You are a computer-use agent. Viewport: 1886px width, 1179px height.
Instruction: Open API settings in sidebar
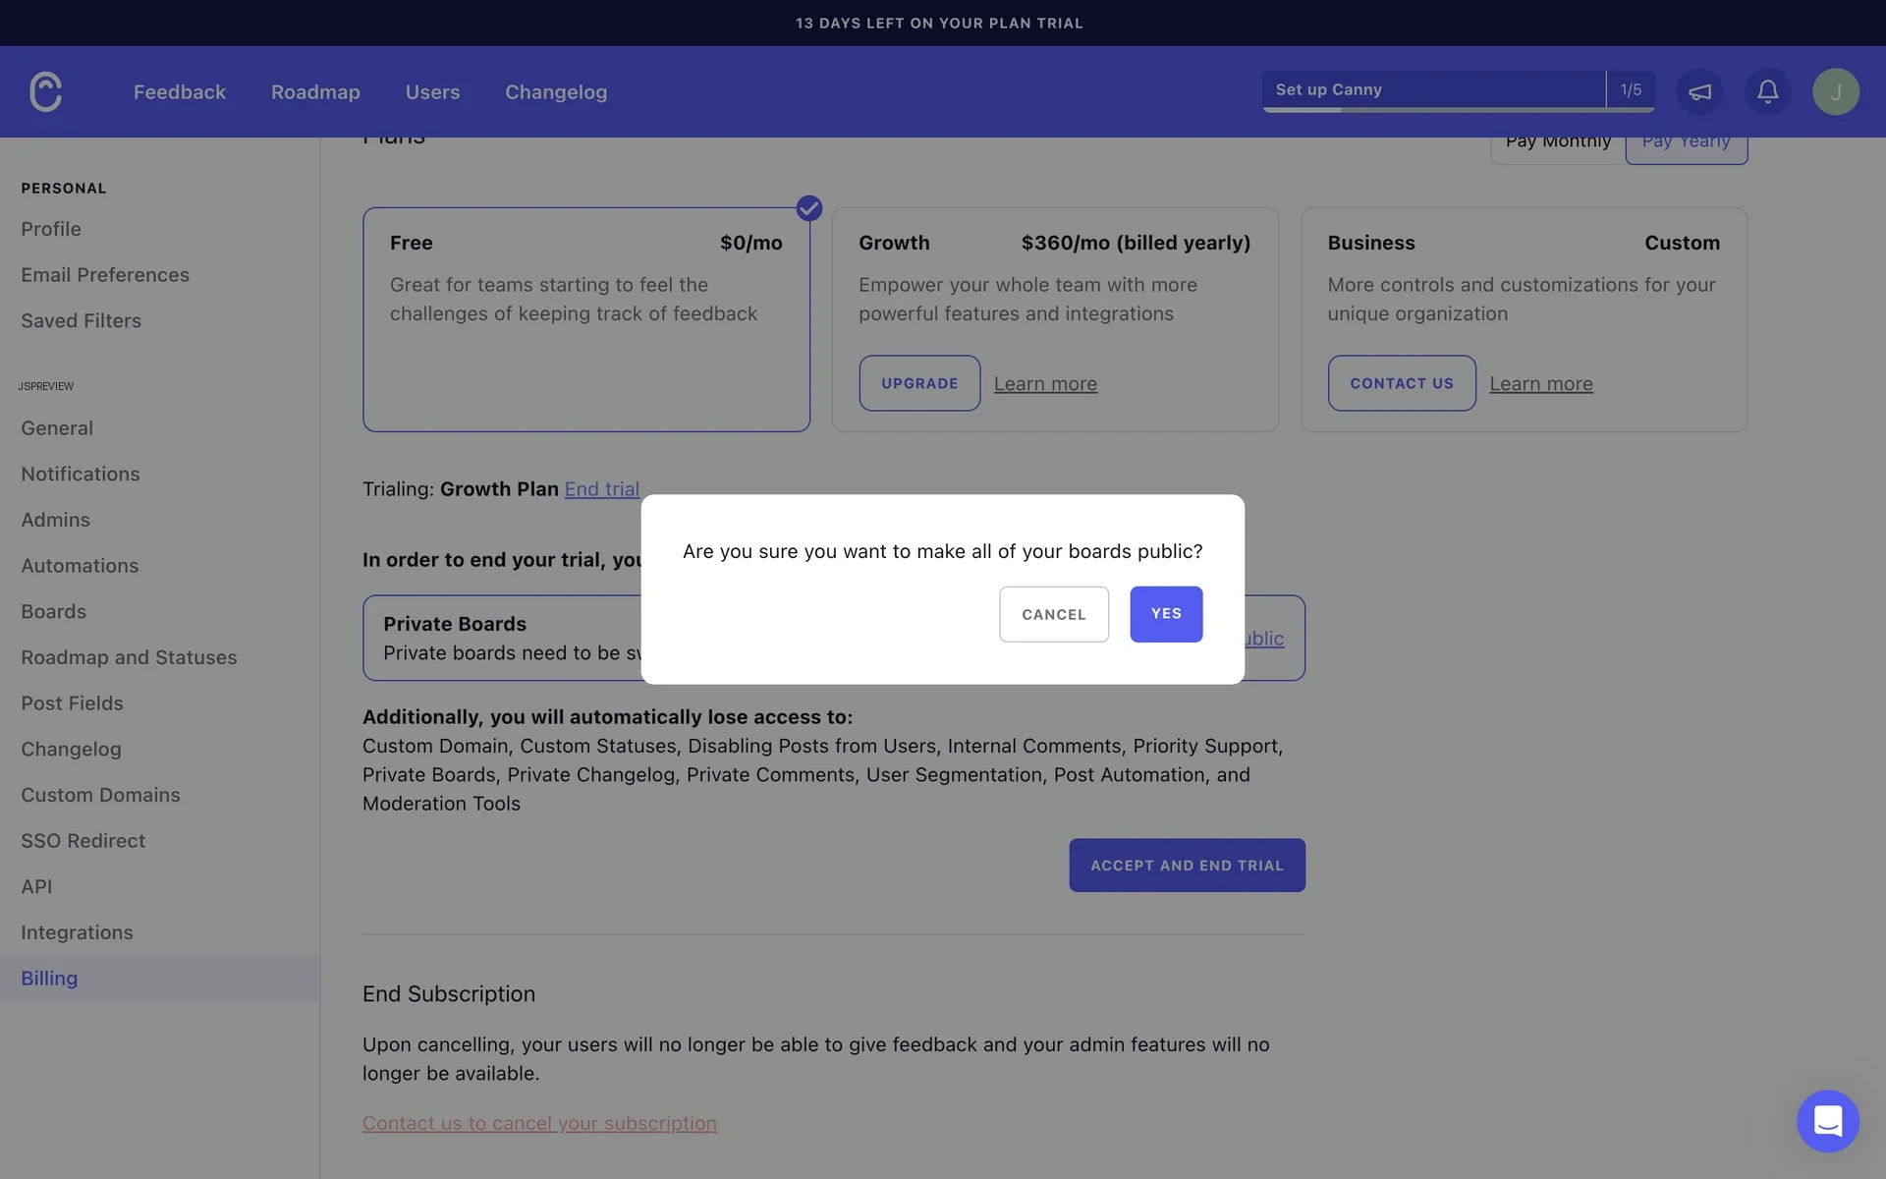click(x=36, y=887)
